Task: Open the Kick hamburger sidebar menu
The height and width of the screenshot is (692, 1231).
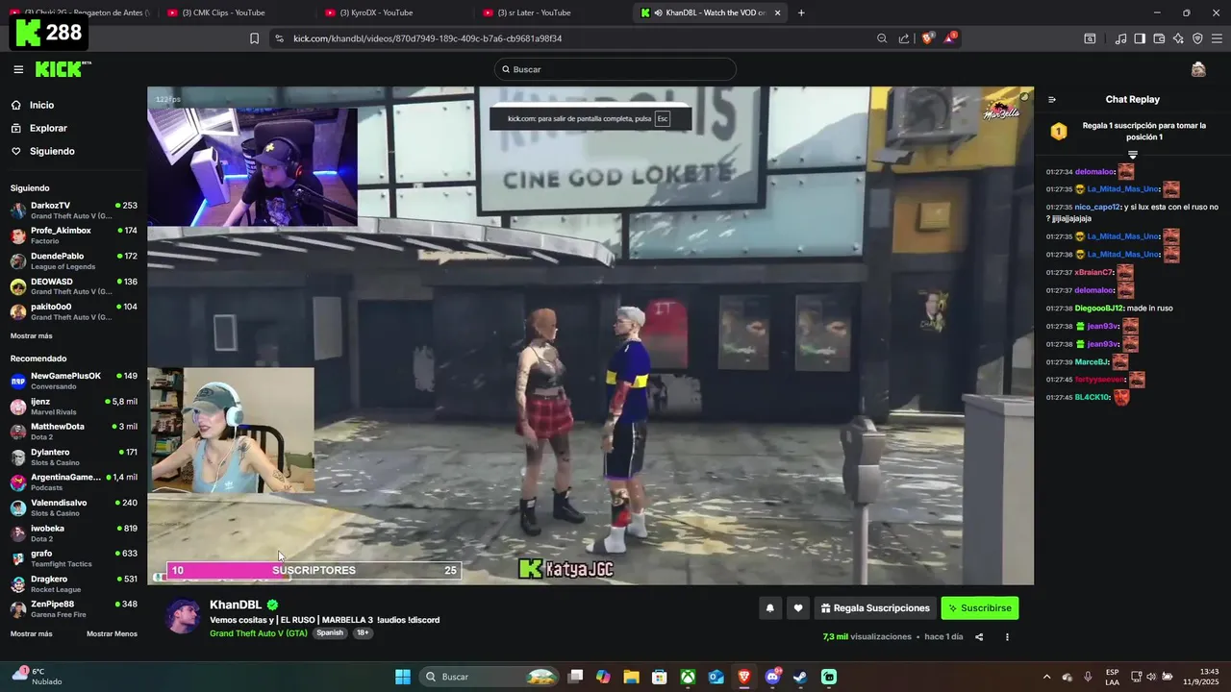Action: point(18,69)
